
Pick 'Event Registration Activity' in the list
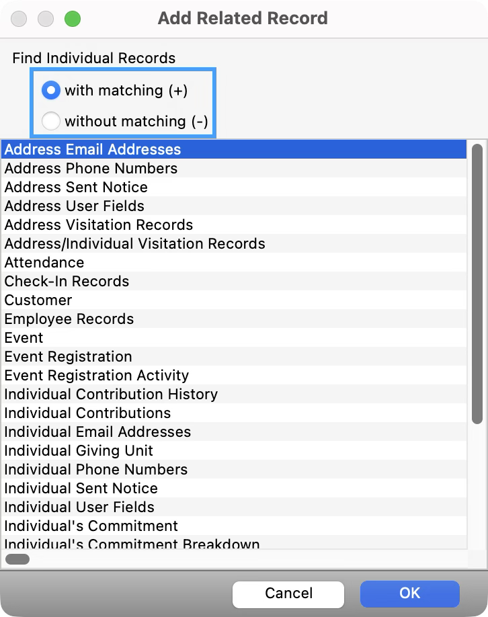(234, 376)
